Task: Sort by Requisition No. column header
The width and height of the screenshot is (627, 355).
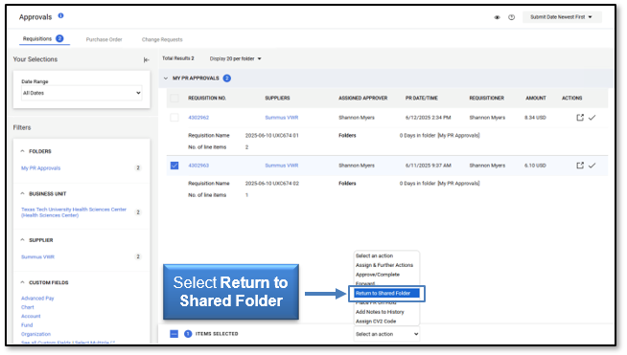Action: 207,99
